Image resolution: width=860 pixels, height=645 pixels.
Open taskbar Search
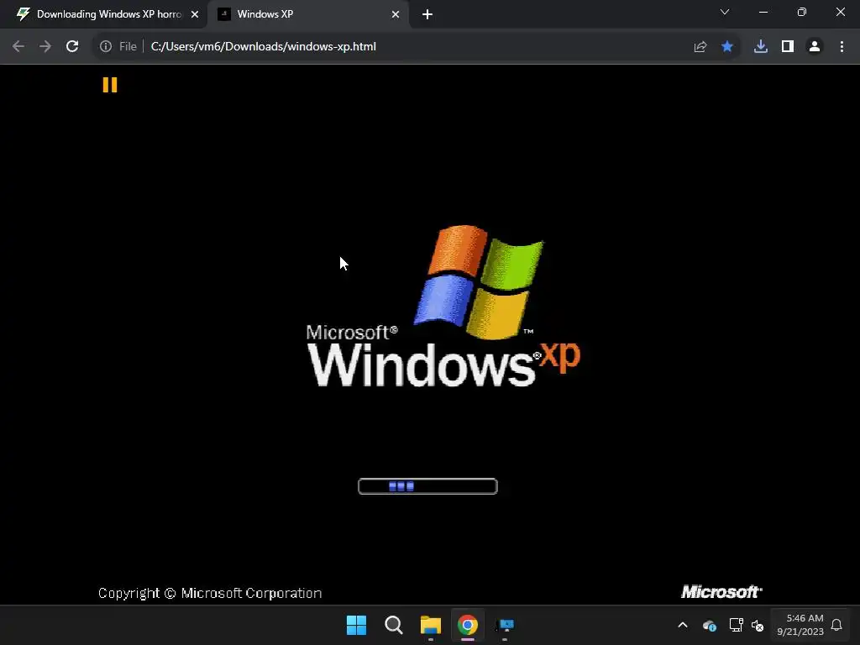tap(394, 625)
